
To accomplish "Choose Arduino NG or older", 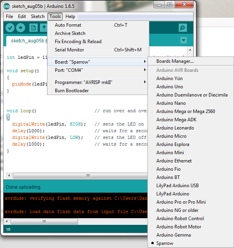I will tap(191, 210).
